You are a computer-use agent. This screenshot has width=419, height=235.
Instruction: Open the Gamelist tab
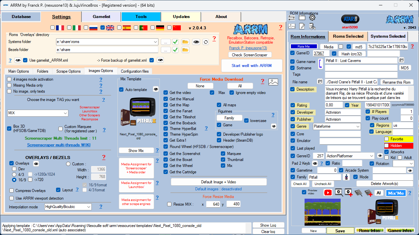coord(101,17)
